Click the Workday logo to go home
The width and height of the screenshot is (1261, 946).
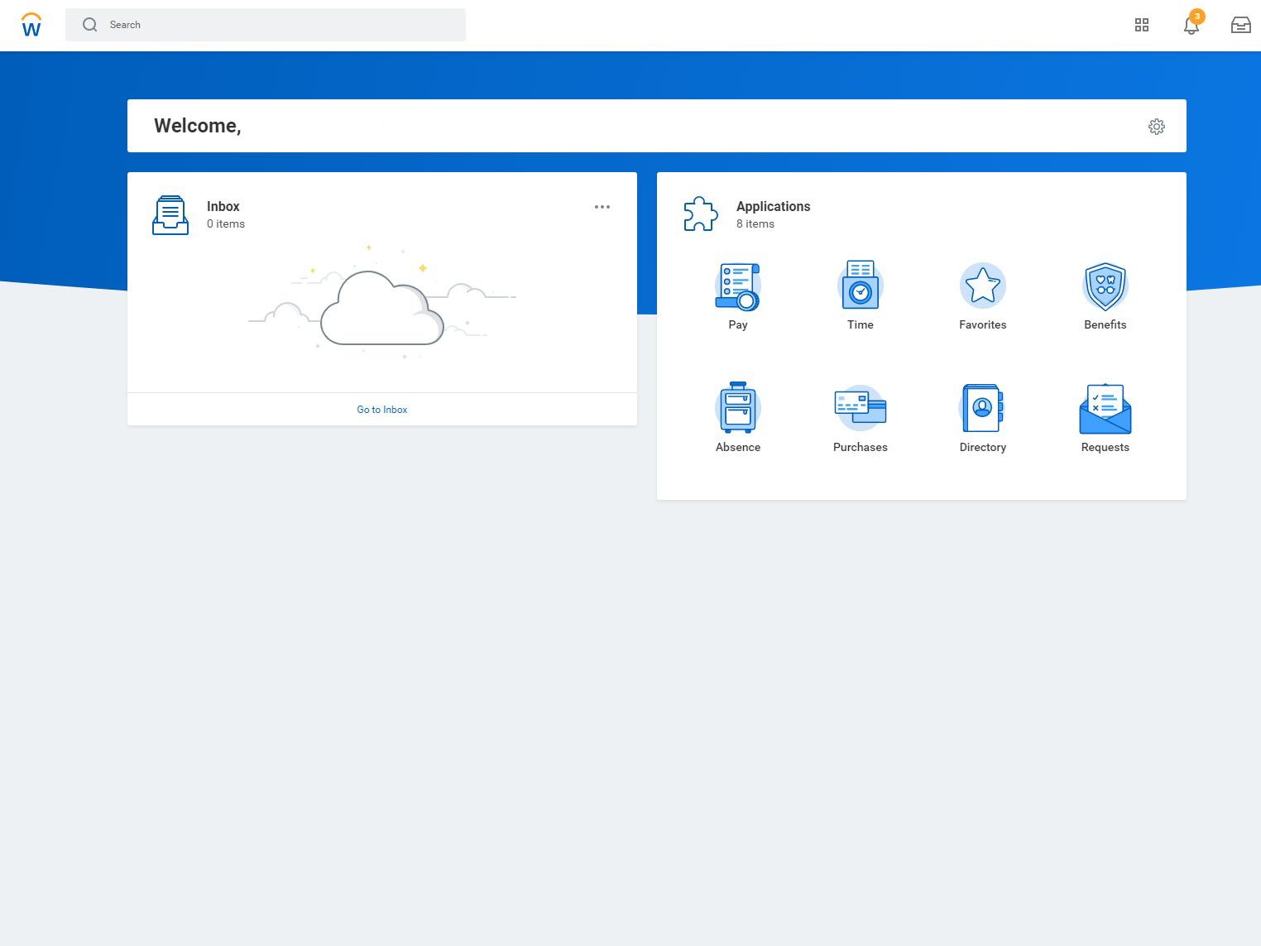(31, 25)
